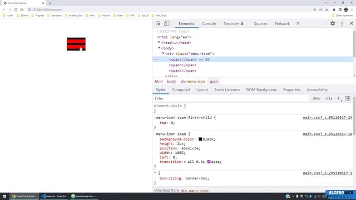
Task: Edit the box-sizing border-box value
Action: tap(196, 178)
